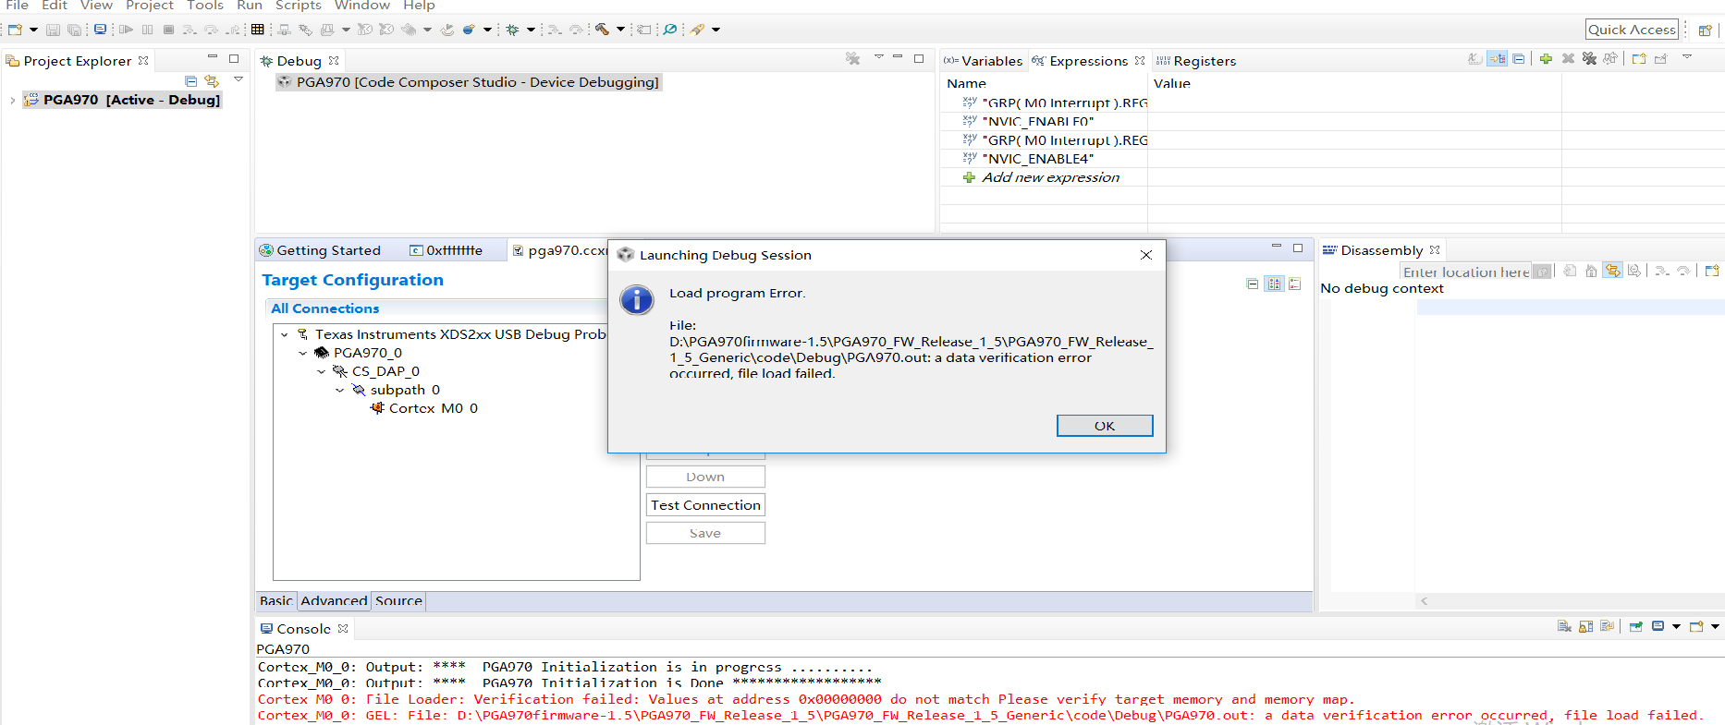Toggle the Pin Console icon

[x=1635, y=626]
